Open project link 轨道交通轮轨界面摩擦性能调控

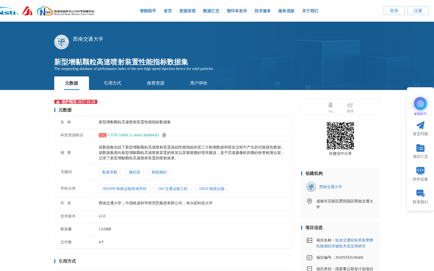pos(345,243)
